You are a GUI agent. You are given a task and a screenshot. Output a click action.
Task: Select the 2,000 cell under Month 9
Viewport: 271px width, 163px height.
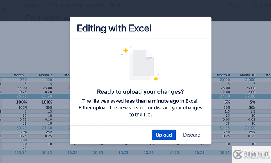click(225, 80)
